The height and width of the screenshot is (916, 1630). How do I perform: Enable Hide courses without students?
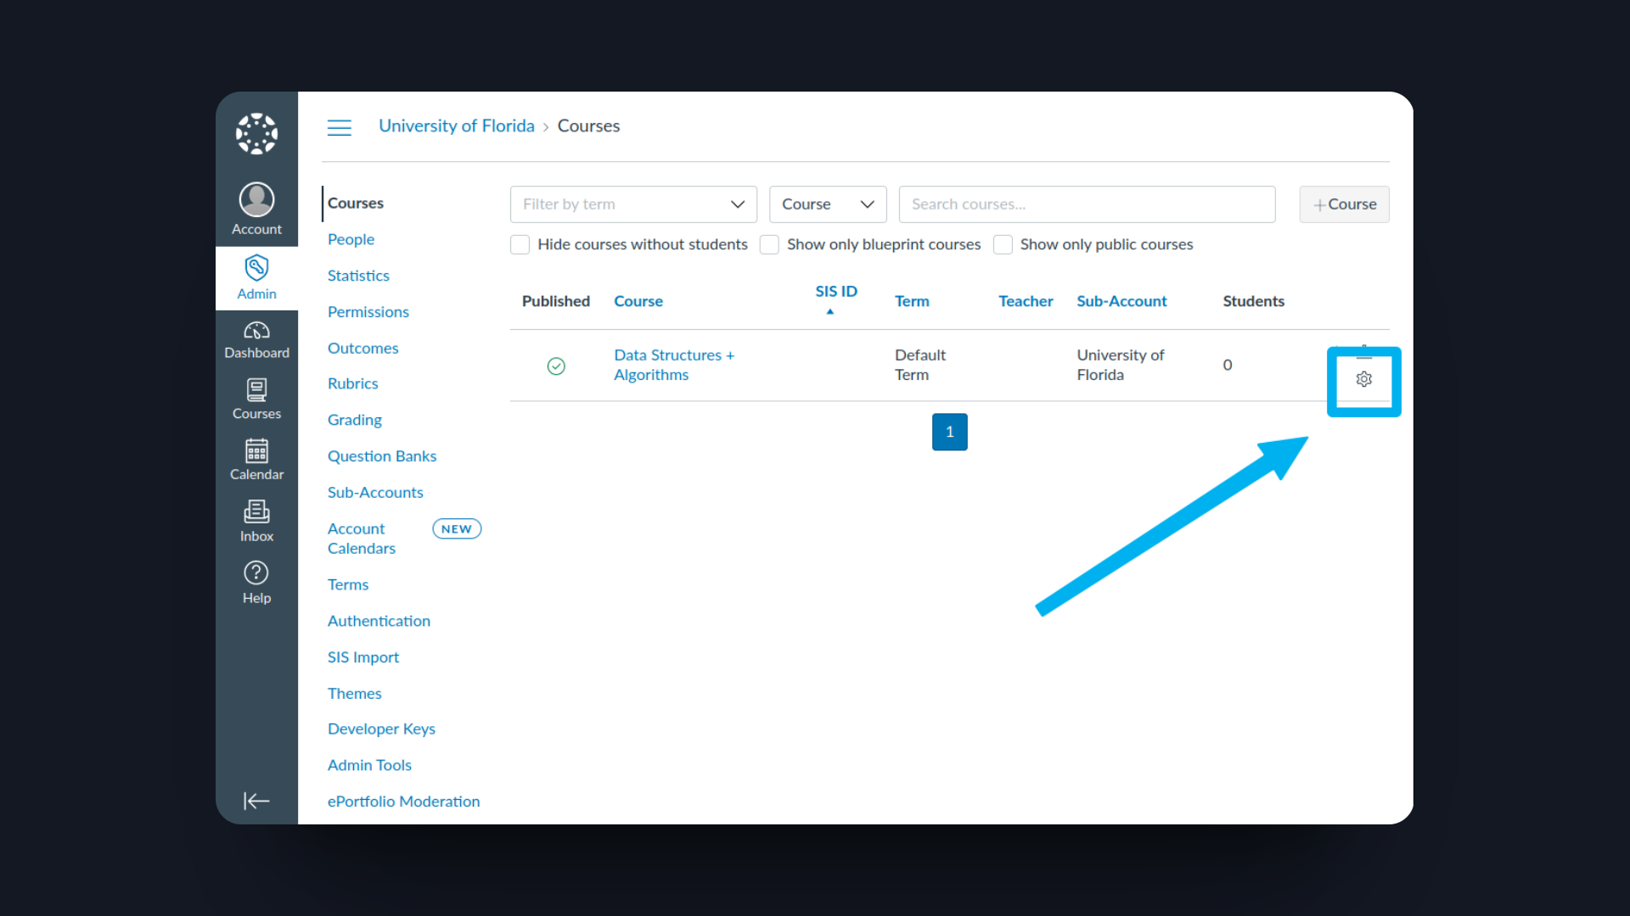[519, 244]
